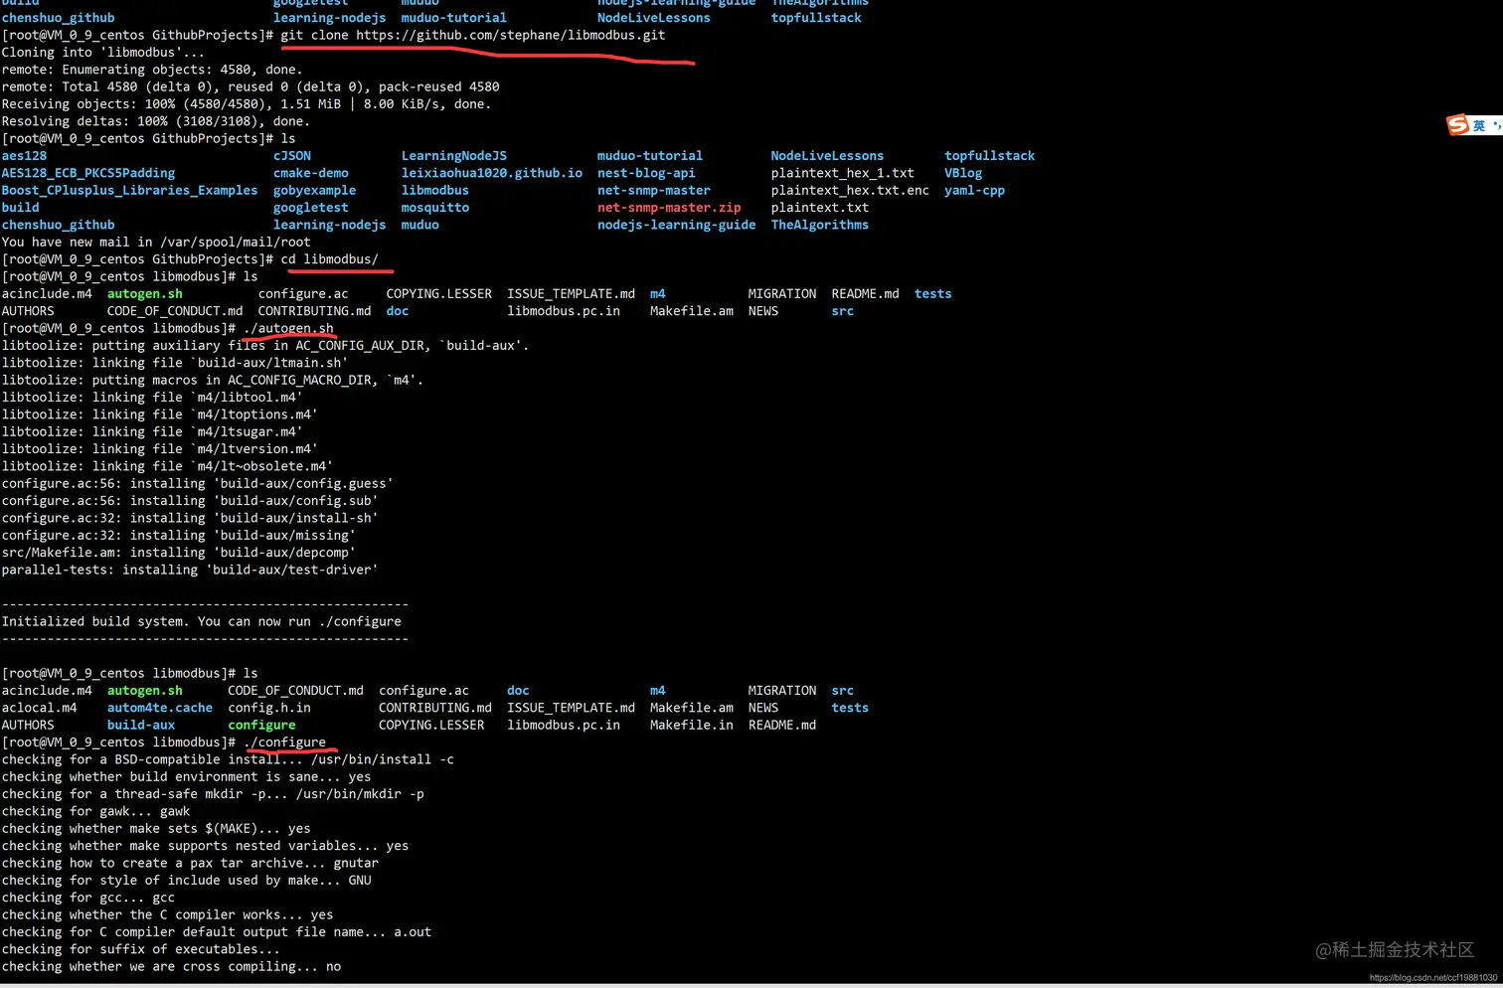Select the green configure file entry
This screenshot has width=1503, height=988.
point(261,725)
